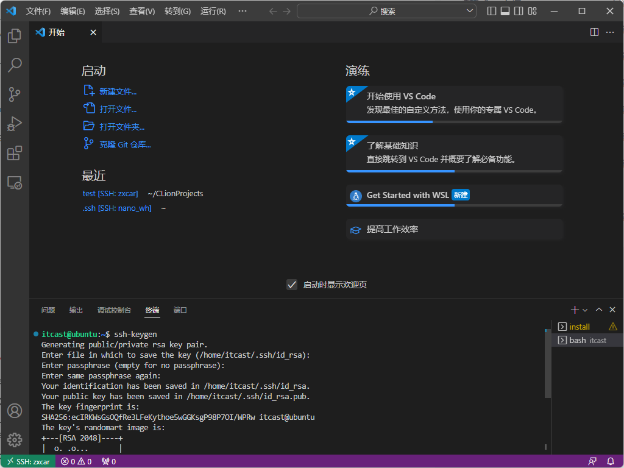The image size is (624, 468).
Task: Open notifications bell icon
Action: [x=611, y=462]
